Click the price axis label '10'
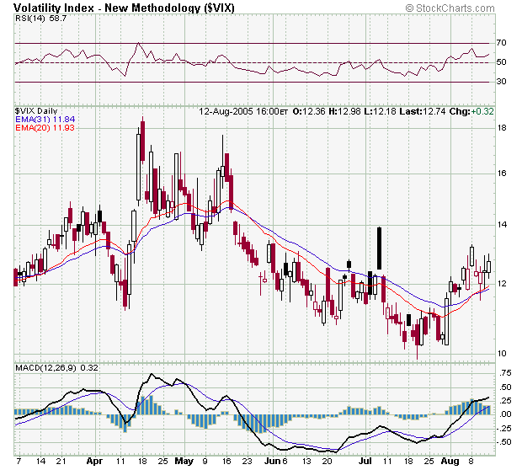The width and height of the screenshot is (522, 470). (502, 354)
